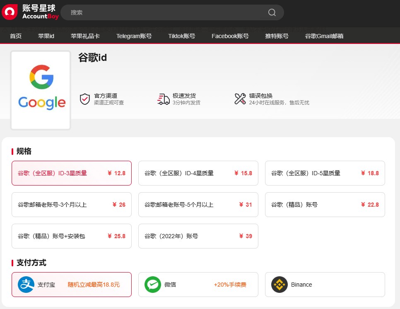Select 谷歌（精品）账号 ¥22.8 option
Image resolution: width=400 pixels, height=309 pixels.
point(325,205)
